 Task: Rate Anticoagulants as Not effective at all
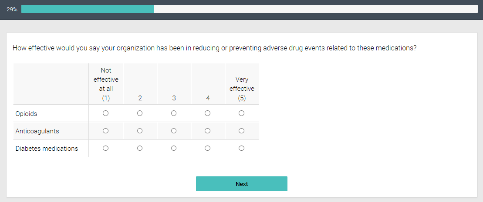pos(105,131)
